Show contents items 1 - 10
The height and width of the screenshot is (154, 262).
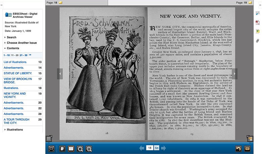7,55
